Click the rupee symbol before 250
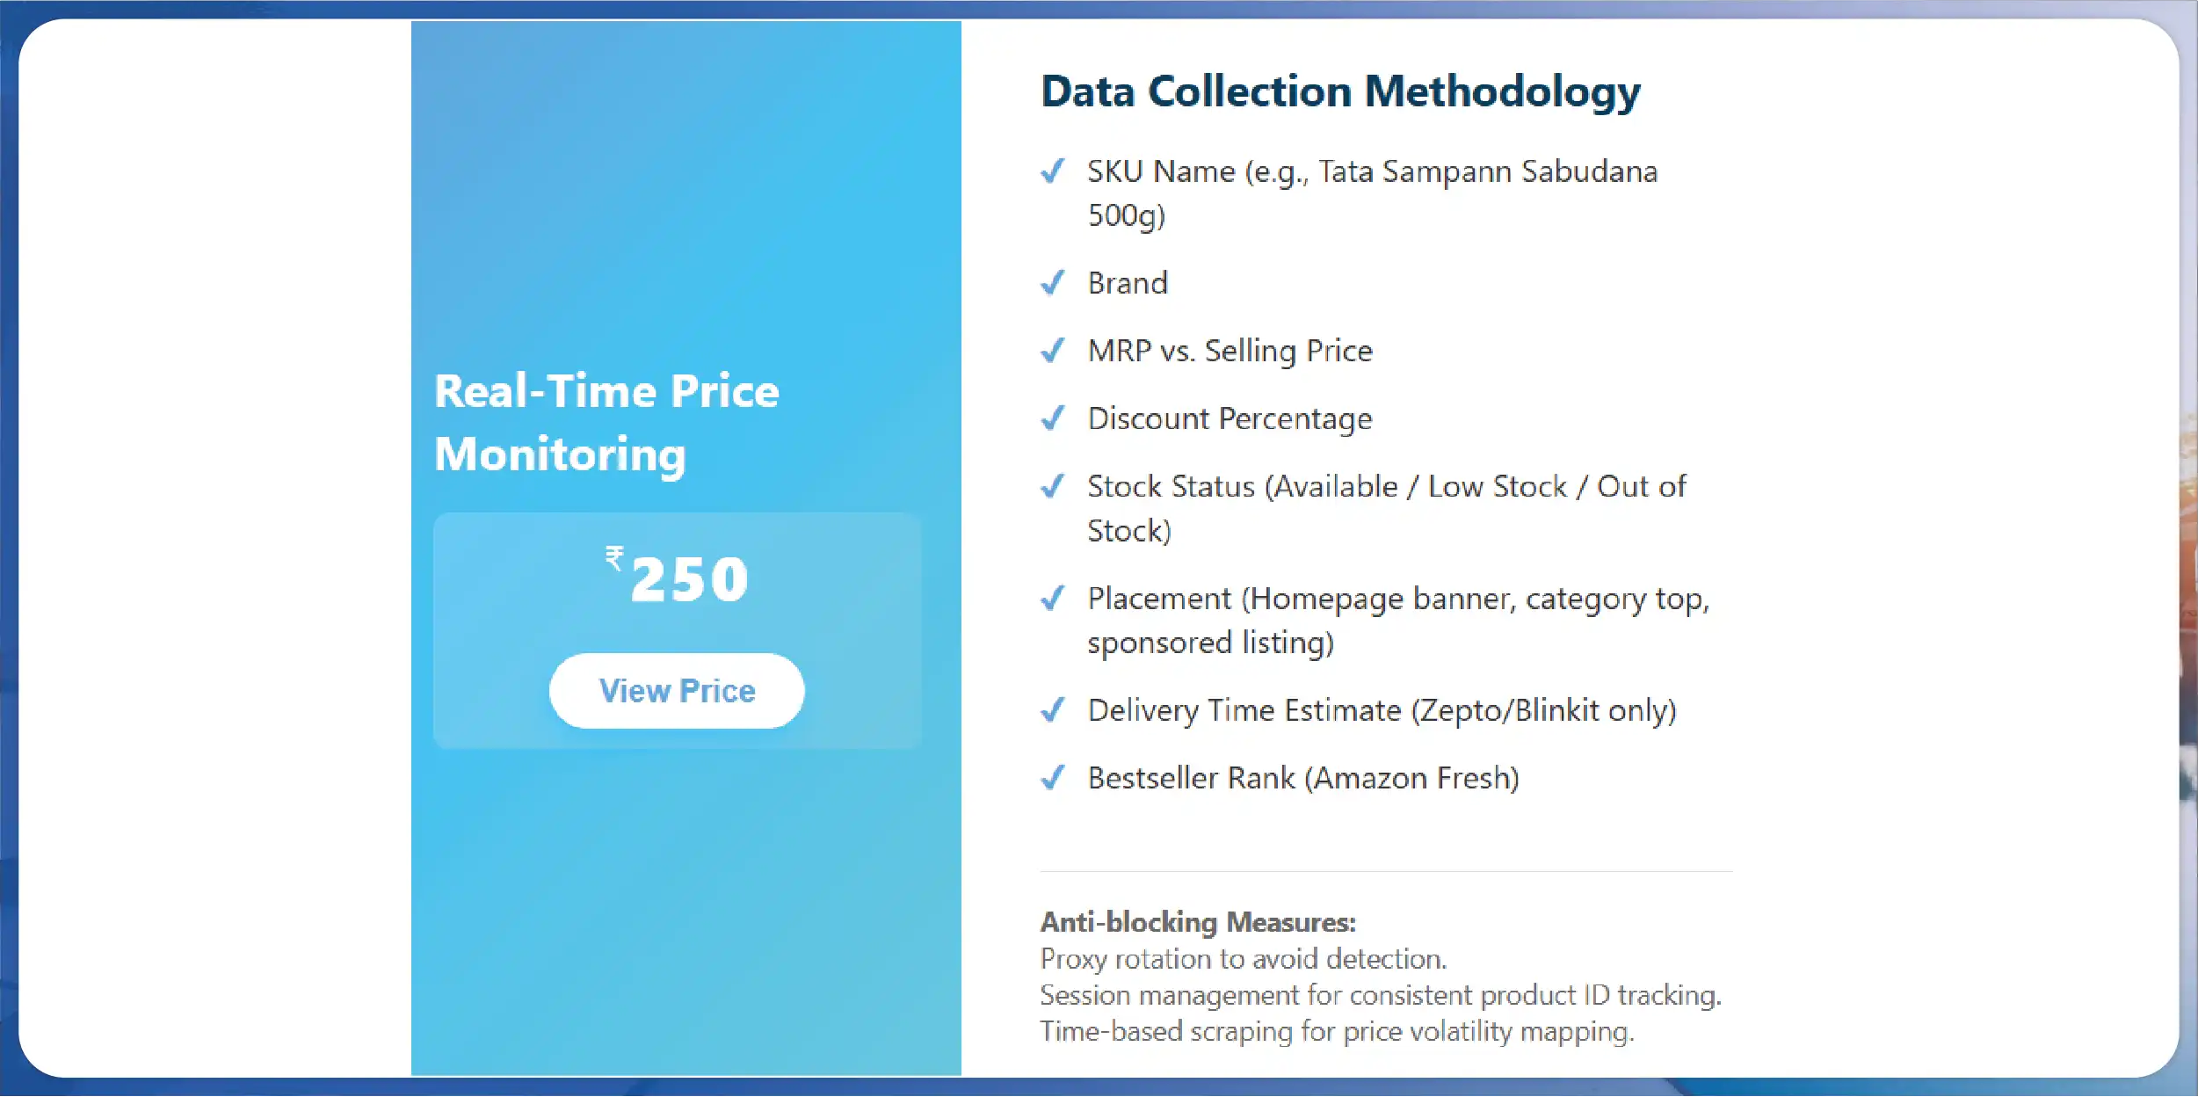This screenshot has height=1097, width=2198. pyautogui.click(x=614, y=558)
